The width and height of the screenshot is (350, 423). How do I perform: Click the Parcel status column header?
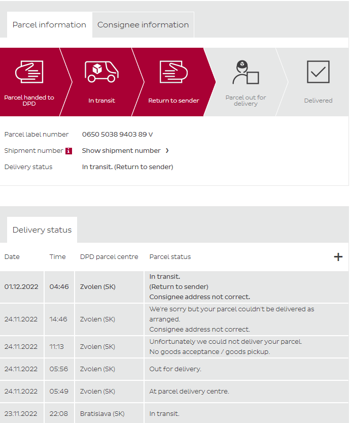click(170, 257)
